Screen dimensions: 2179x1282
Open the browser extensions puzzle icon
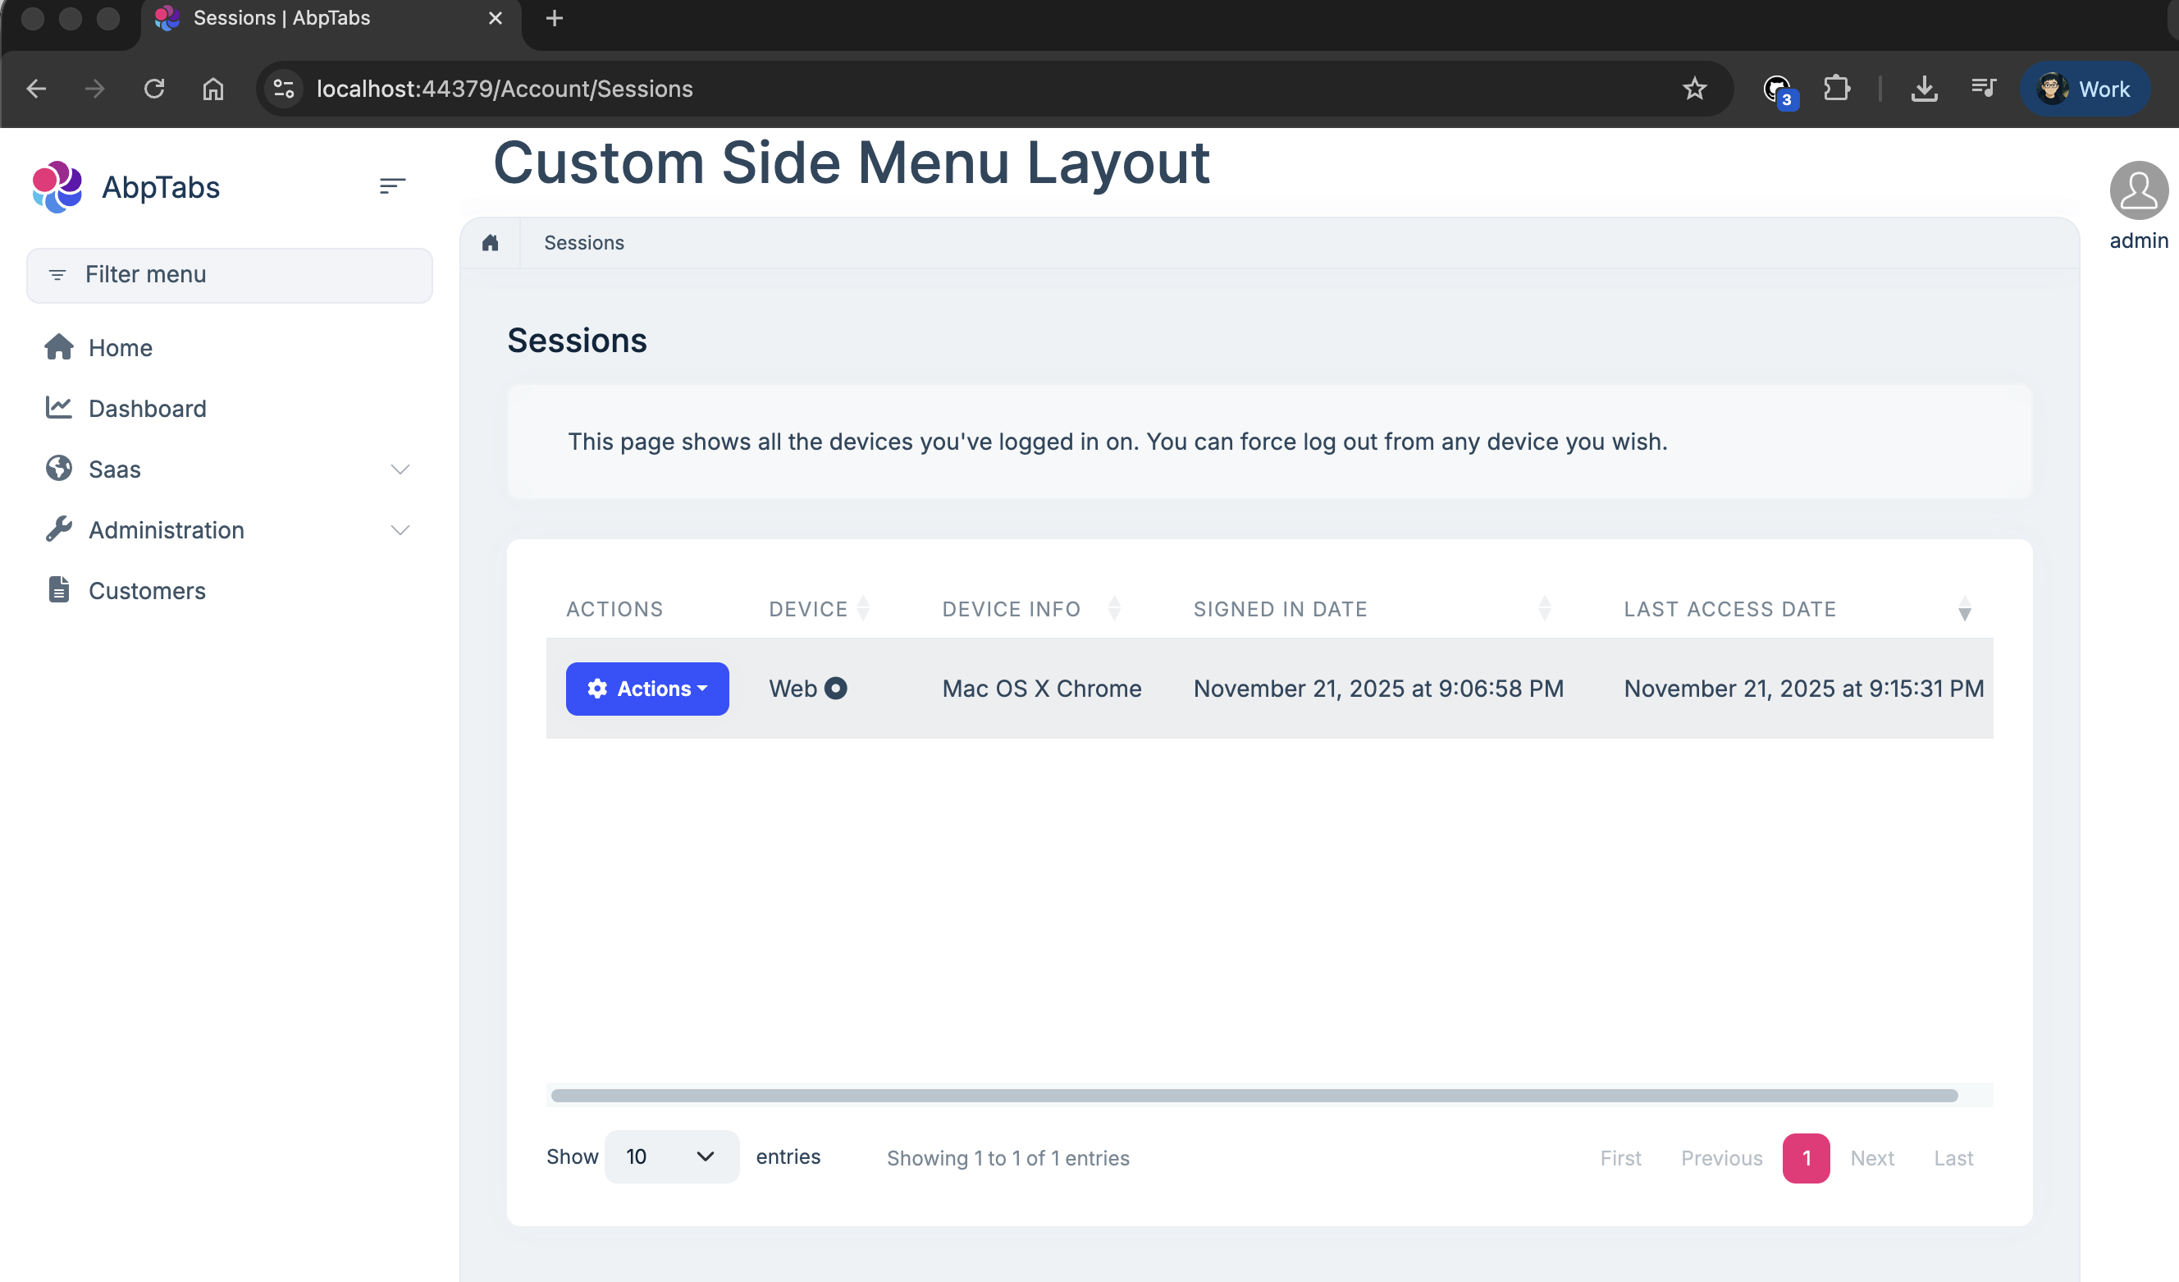1836,89
